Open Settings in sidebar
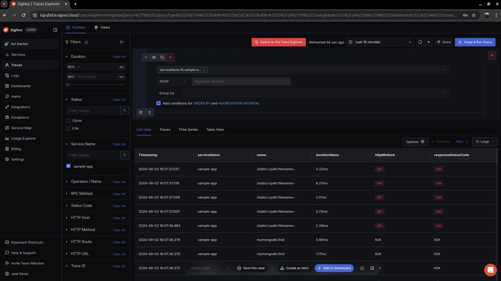 [x=18, y=159]
